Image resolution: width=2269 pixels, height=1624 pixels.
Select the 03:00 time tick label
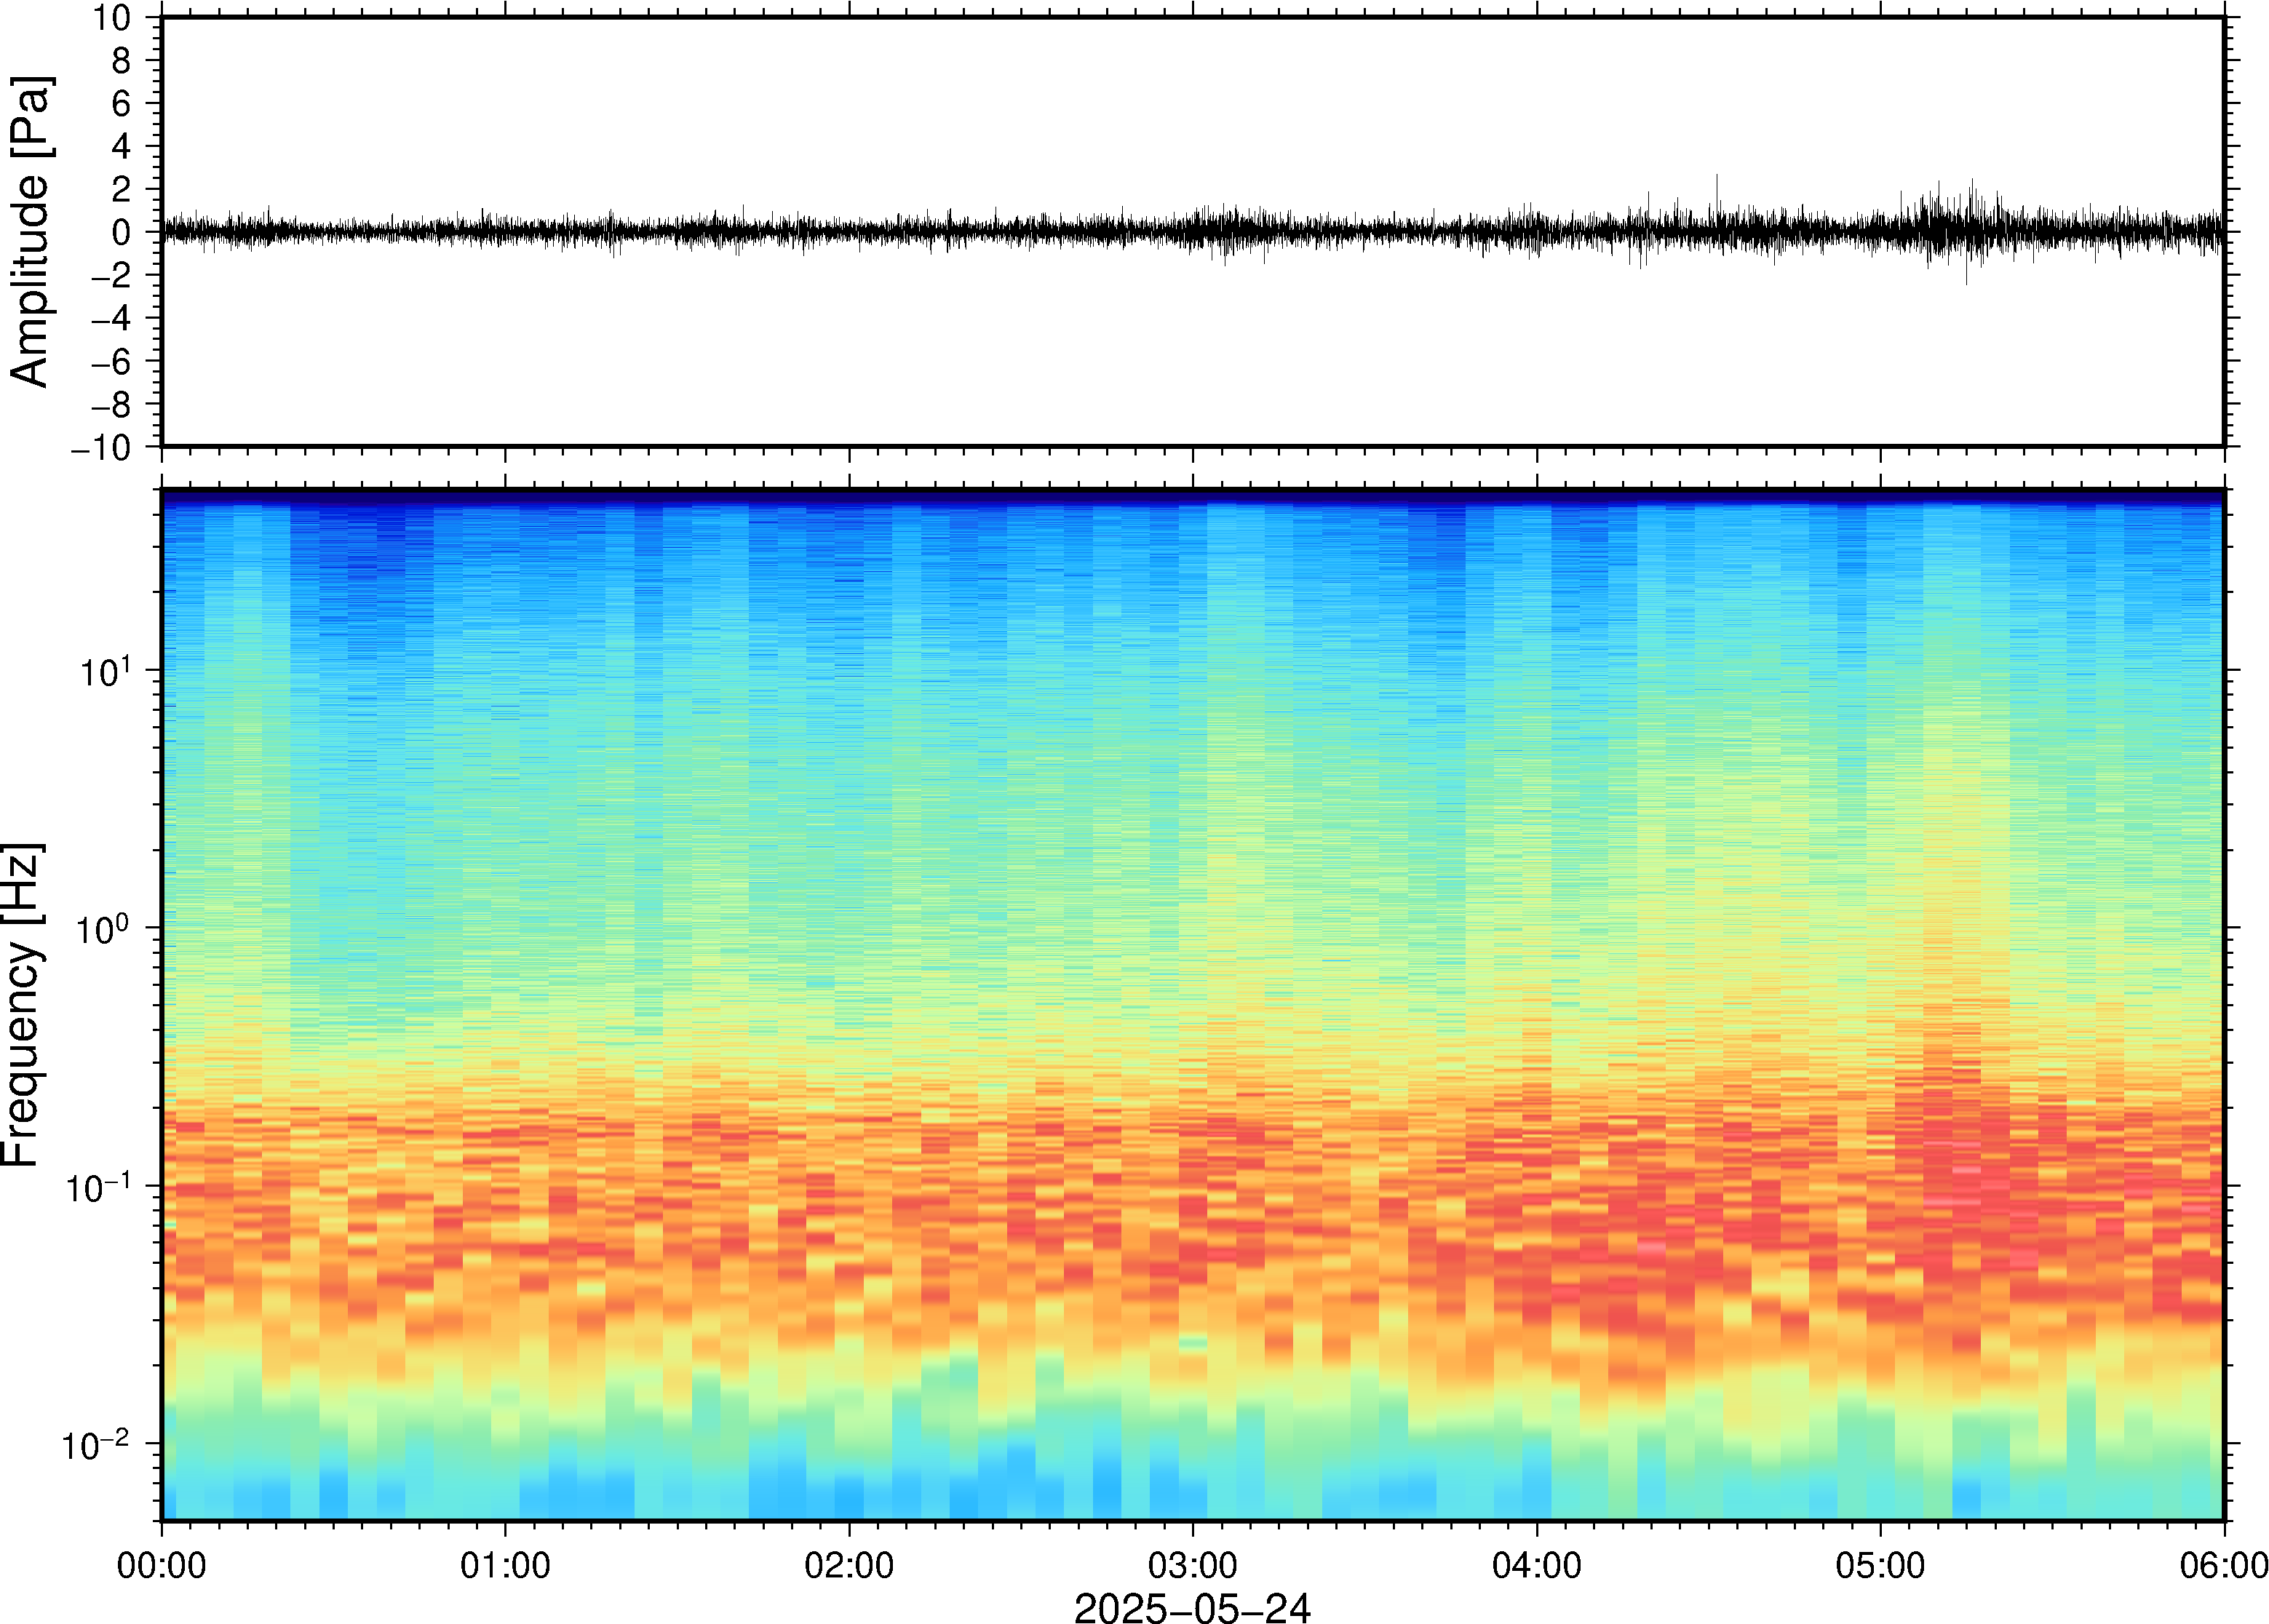tap(1192, 1565)
